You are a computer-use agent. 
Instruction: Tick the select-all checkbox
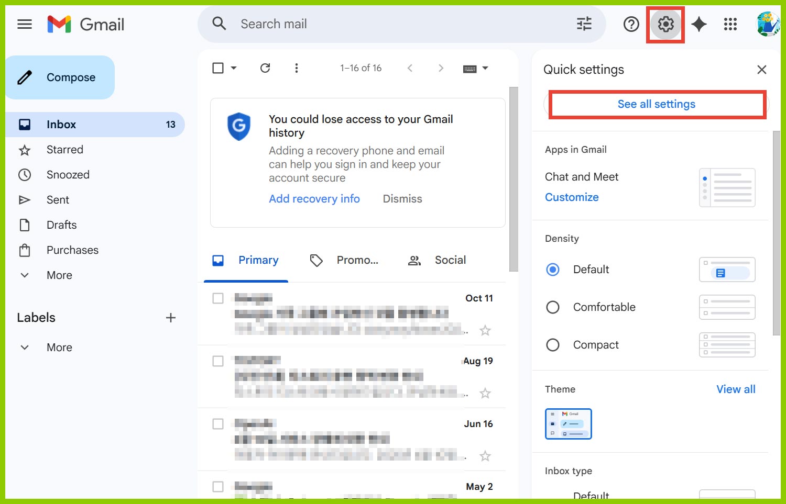coord(218,68)
